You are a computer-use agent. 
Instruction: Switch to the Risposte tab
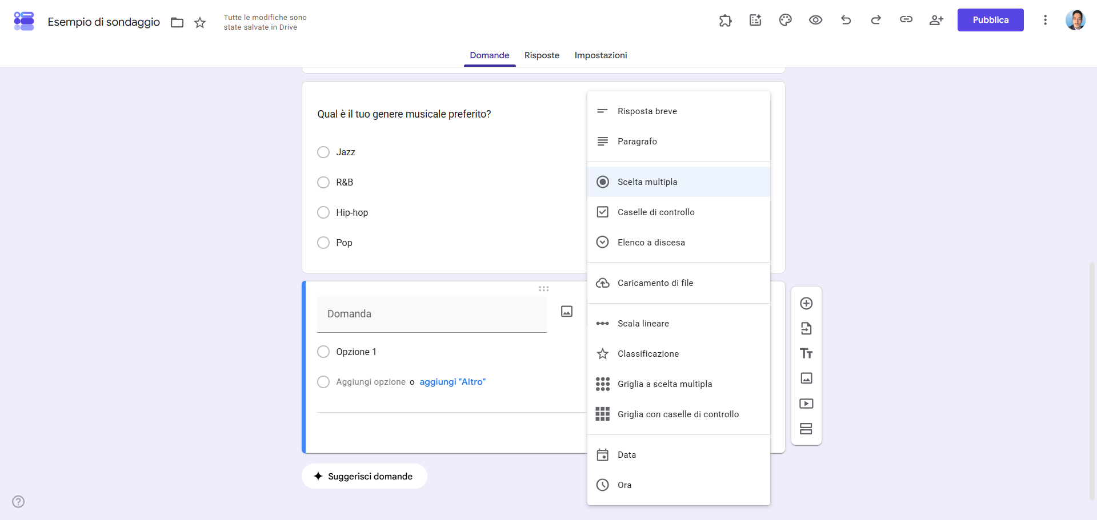pos(542,55)
